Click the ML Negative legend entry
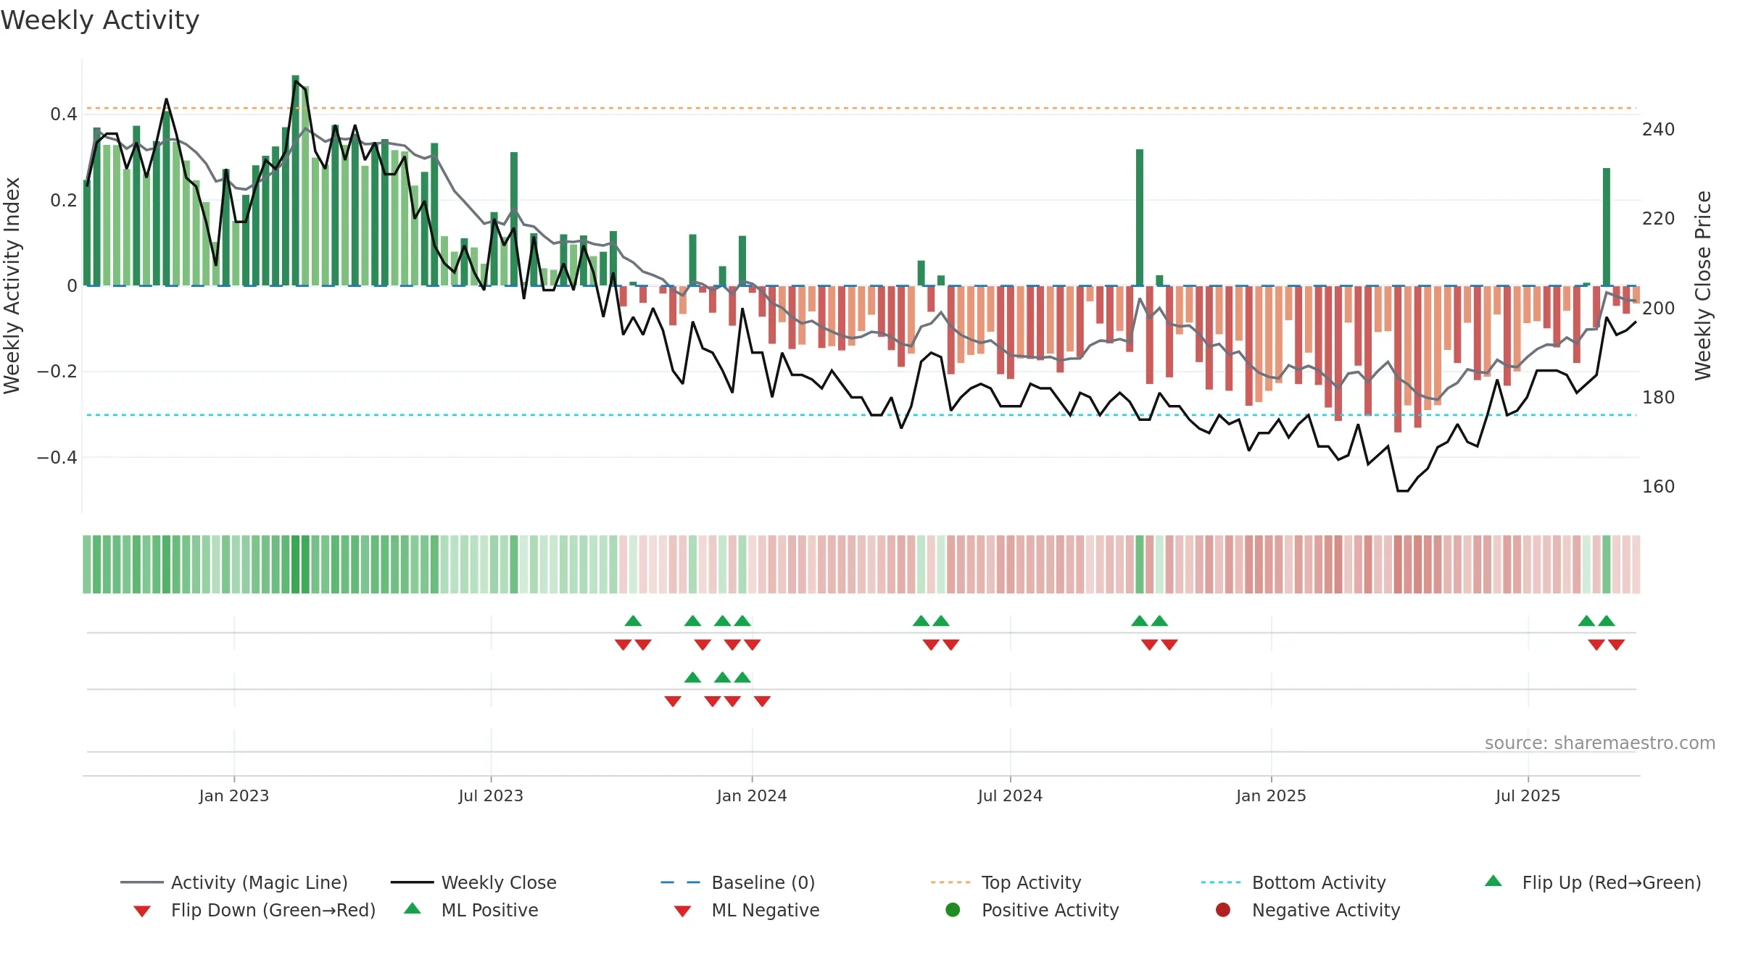Screen dimensions: 1740x978 click(x=747, y=910)
